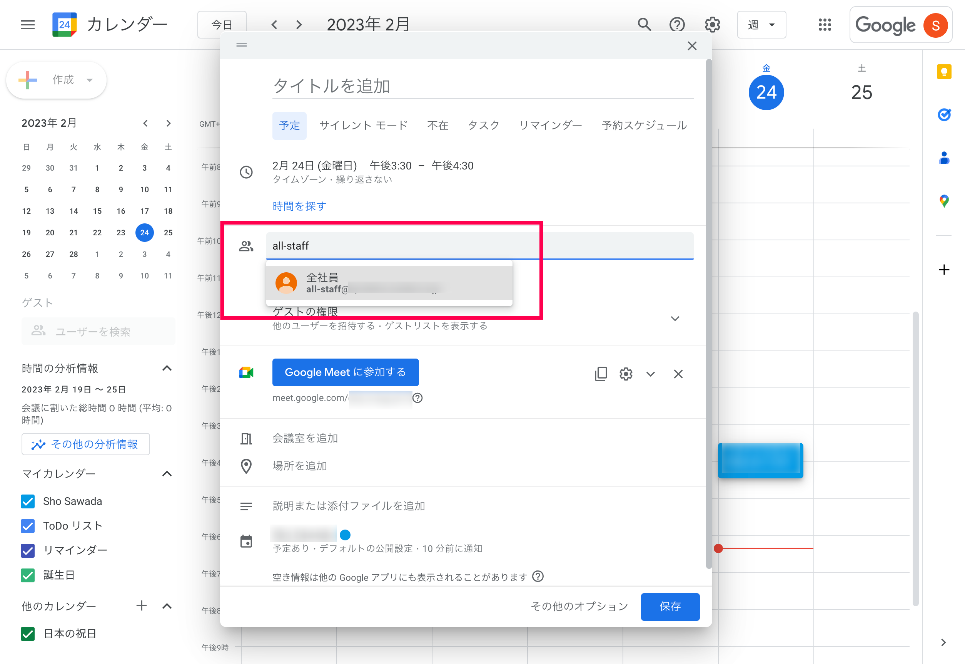Screen dimensions: 965x664
Task: Open Contacts from the side panel
Action: [944, 158]
